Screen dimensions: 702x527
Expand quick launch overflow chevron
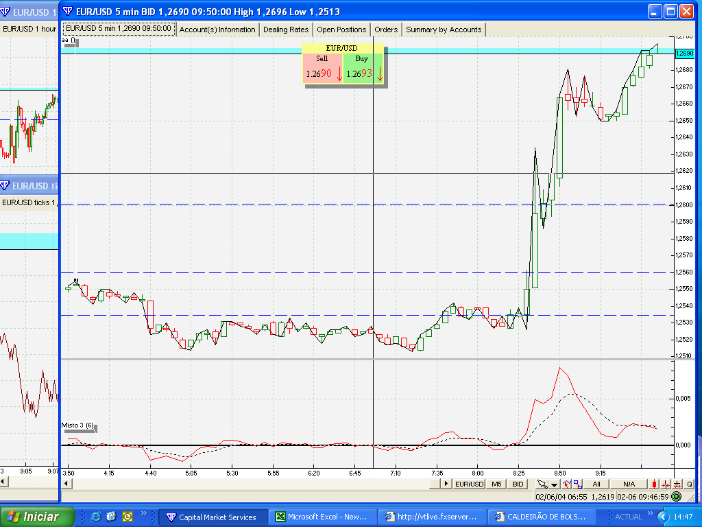tap(144, 513)
